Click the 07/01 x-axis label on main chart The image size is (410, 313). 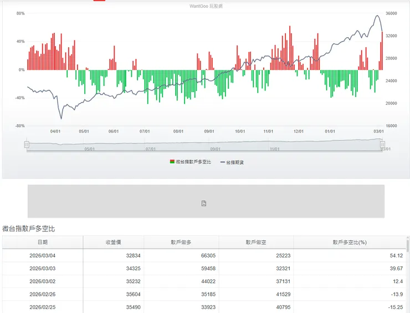(x=145, y=131)
